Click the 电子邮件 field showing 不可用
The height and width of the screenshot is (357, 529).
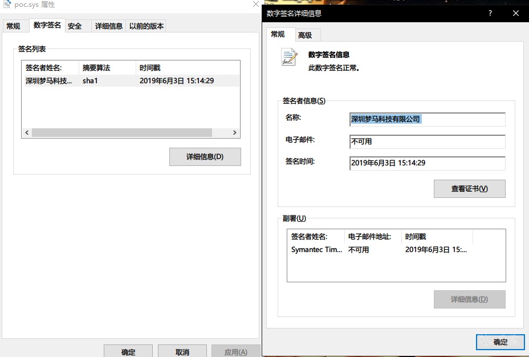coord(428,141)
